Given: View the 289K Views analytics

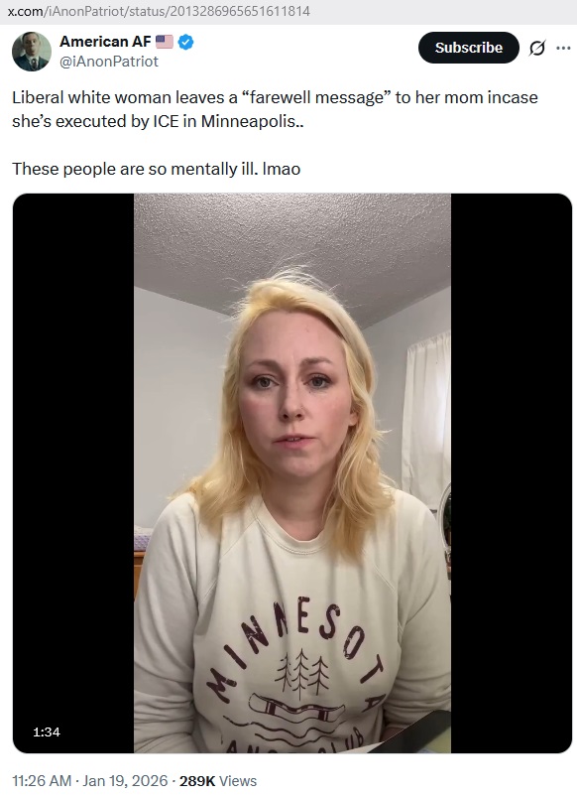Looking at the screenshot, I should point(218,781).
